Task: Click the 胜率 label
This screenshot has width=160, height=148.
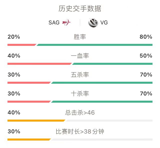Action: [80, 37]
